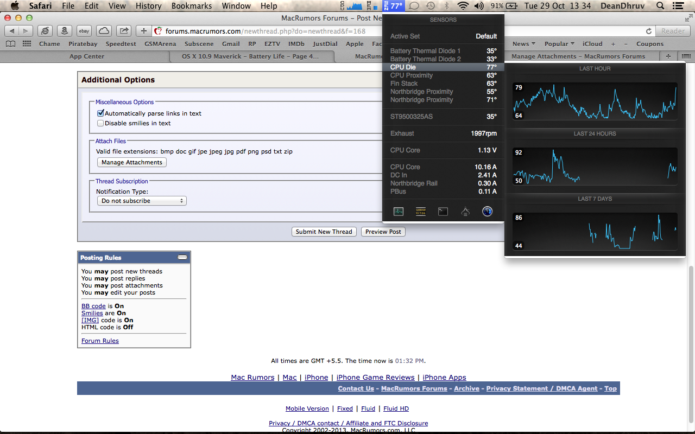Open the Amazon toolbar shortcut
This screenshot has width=695, height=434.
click(64, 31)
